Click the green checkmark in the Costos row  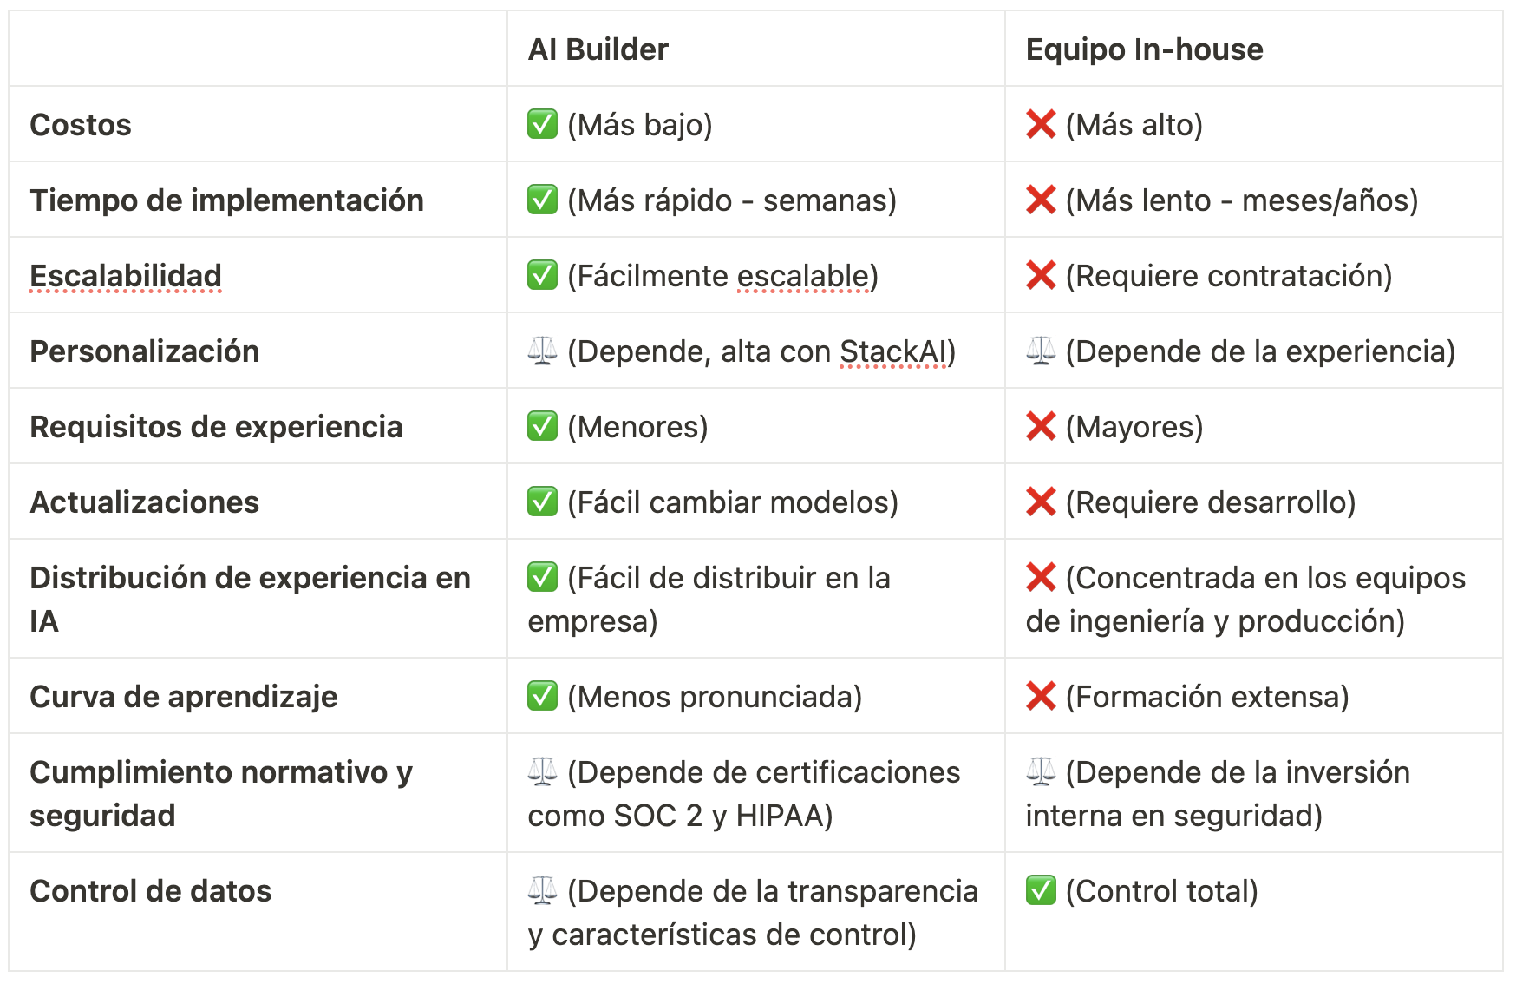542,124
